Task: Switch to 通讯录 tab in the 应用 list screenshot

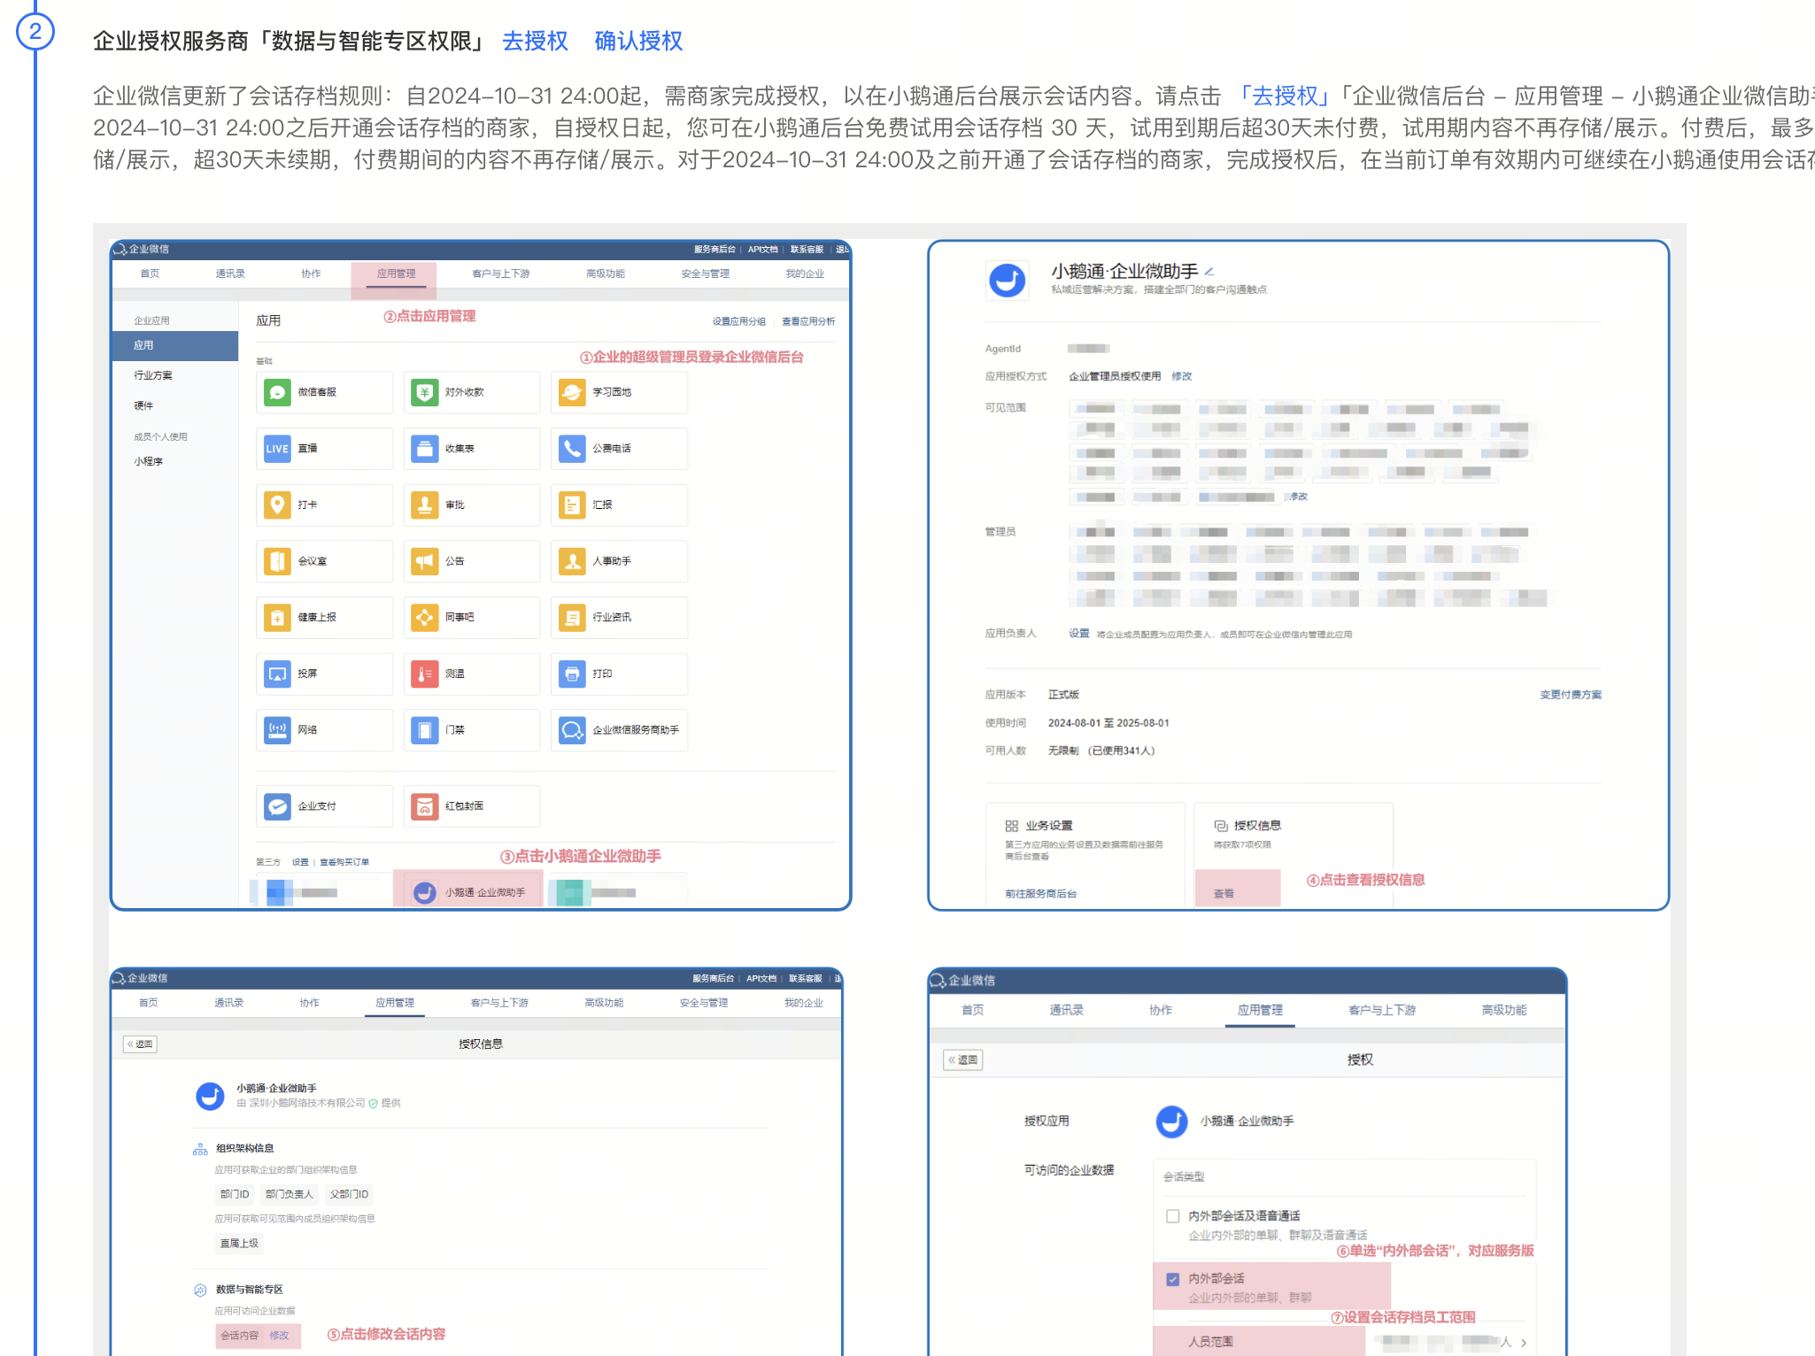Action: pos(230,274)
